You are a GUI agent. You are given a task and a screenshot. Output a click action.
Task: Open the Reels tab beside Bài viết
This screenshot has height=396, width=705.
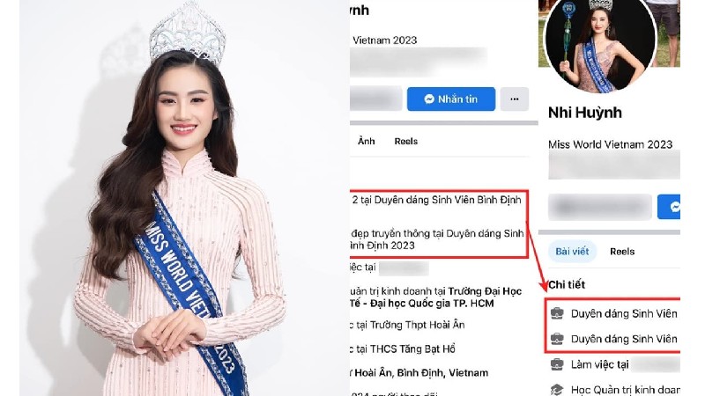click(622, 252)
